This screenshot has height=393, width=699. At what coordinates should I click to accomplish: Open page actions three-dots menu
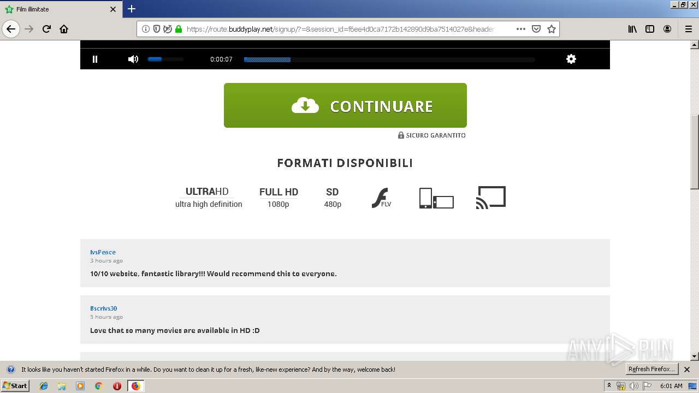point(521,29)
